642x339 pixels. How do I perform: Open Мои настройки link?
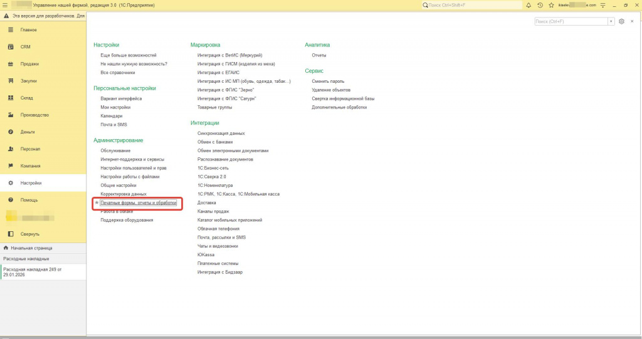click(115, 107)
